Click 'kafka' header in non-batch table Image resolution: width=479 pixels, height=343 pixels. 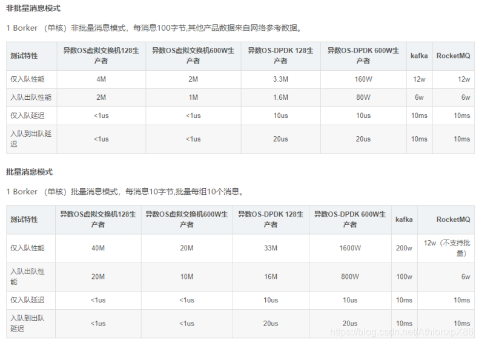coord(419,56)
